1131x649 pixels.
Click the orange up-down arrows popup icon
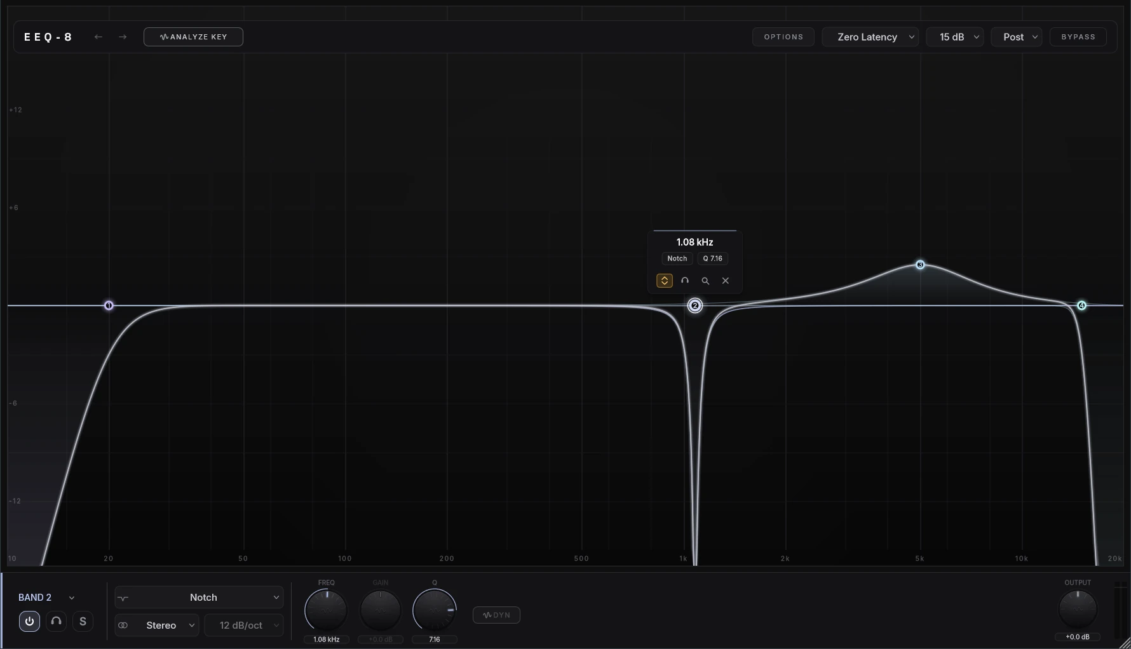coord(665,281)
